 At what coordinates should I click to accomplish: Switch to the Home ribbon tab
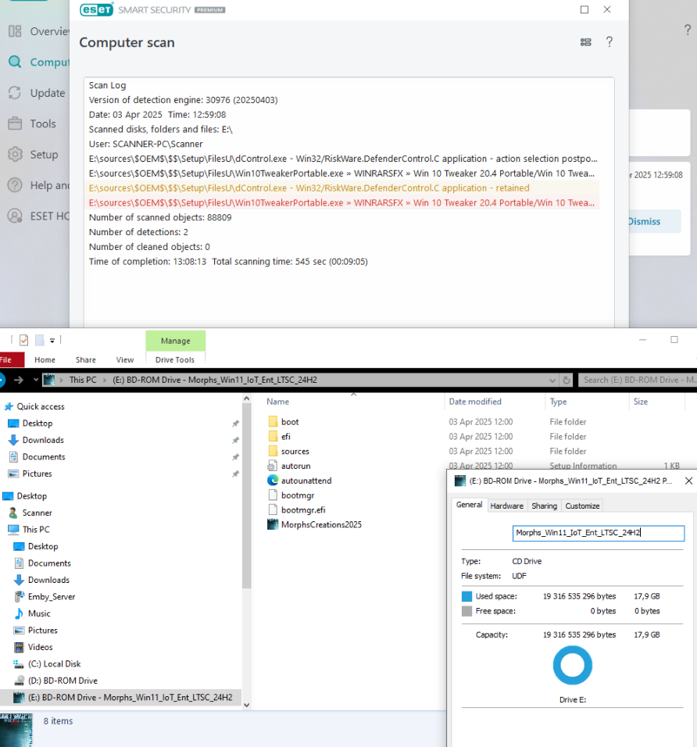pyautogui.click(x=45, y=359)
